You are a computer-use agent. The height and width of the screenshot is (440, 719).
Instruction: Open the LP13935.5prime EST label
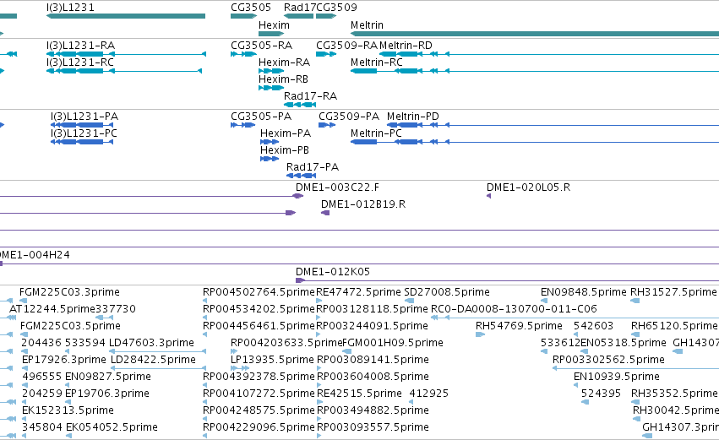pos(272,361)
